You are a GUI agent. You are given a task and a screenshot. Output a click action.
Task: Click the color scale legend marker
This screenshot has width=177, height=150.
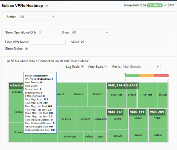tap(125, 73)
